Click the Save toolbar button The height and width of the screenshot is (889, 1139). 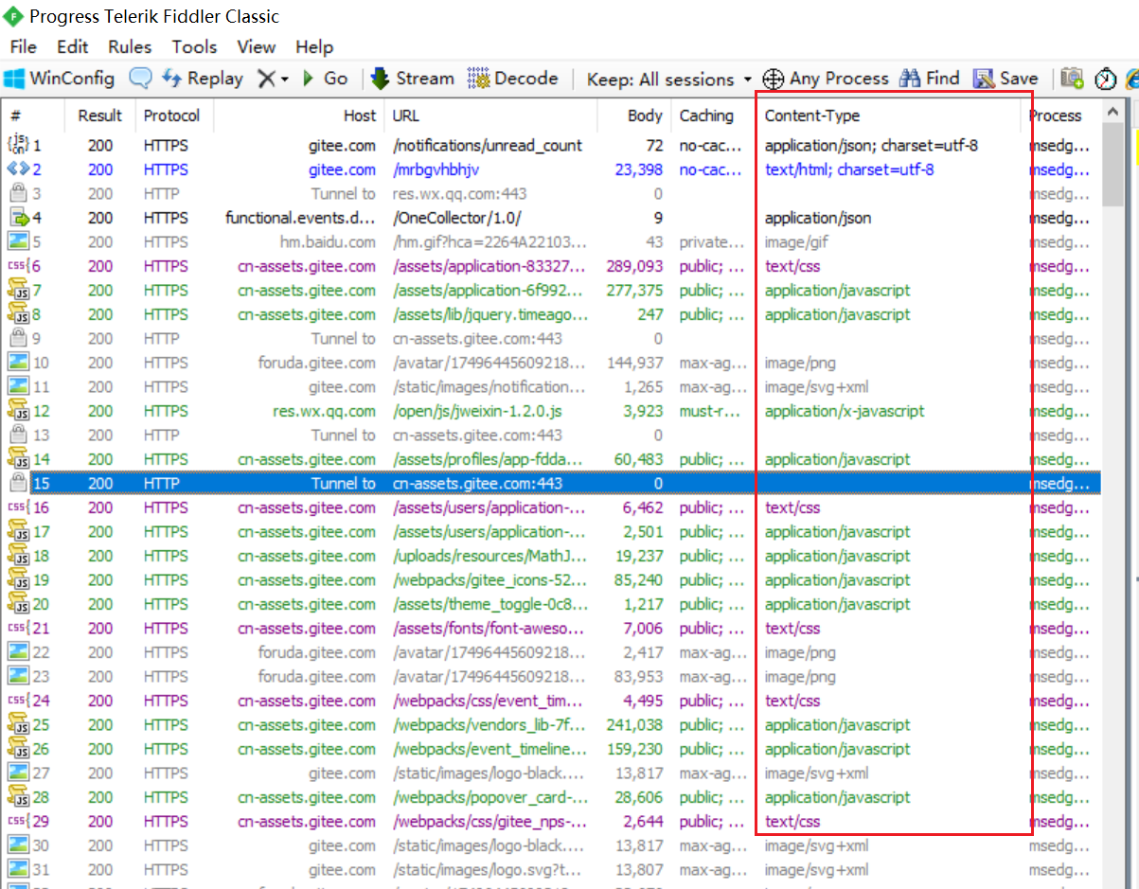1006,79
